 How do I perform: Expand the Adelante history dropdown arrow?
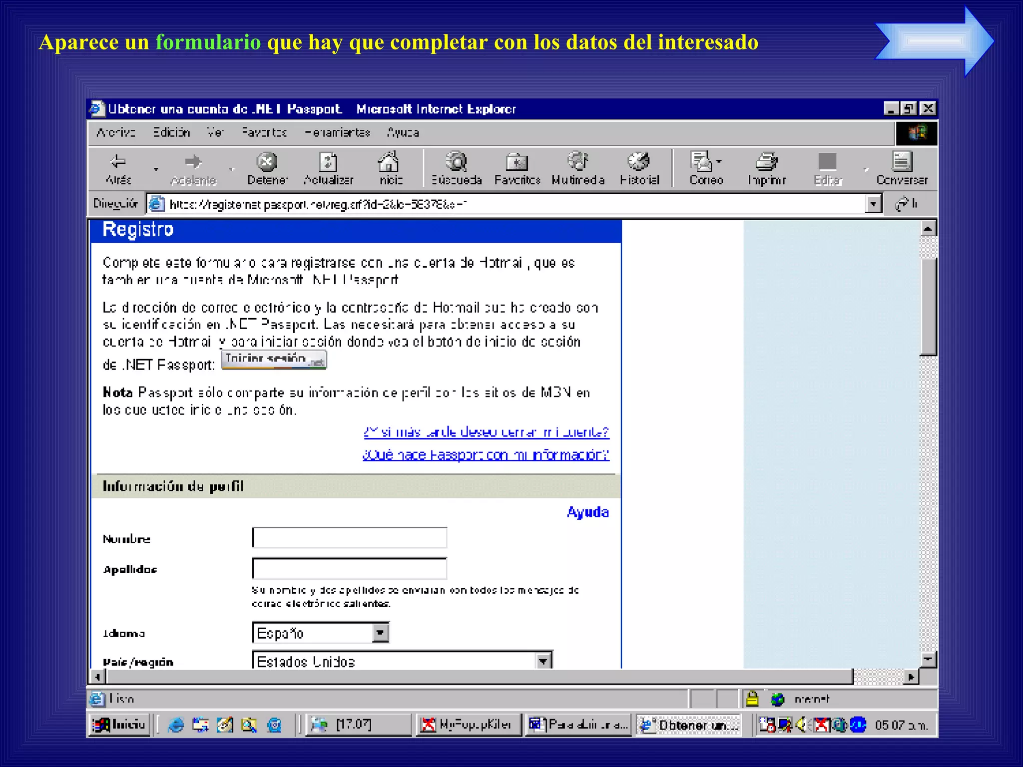[231, 169]
